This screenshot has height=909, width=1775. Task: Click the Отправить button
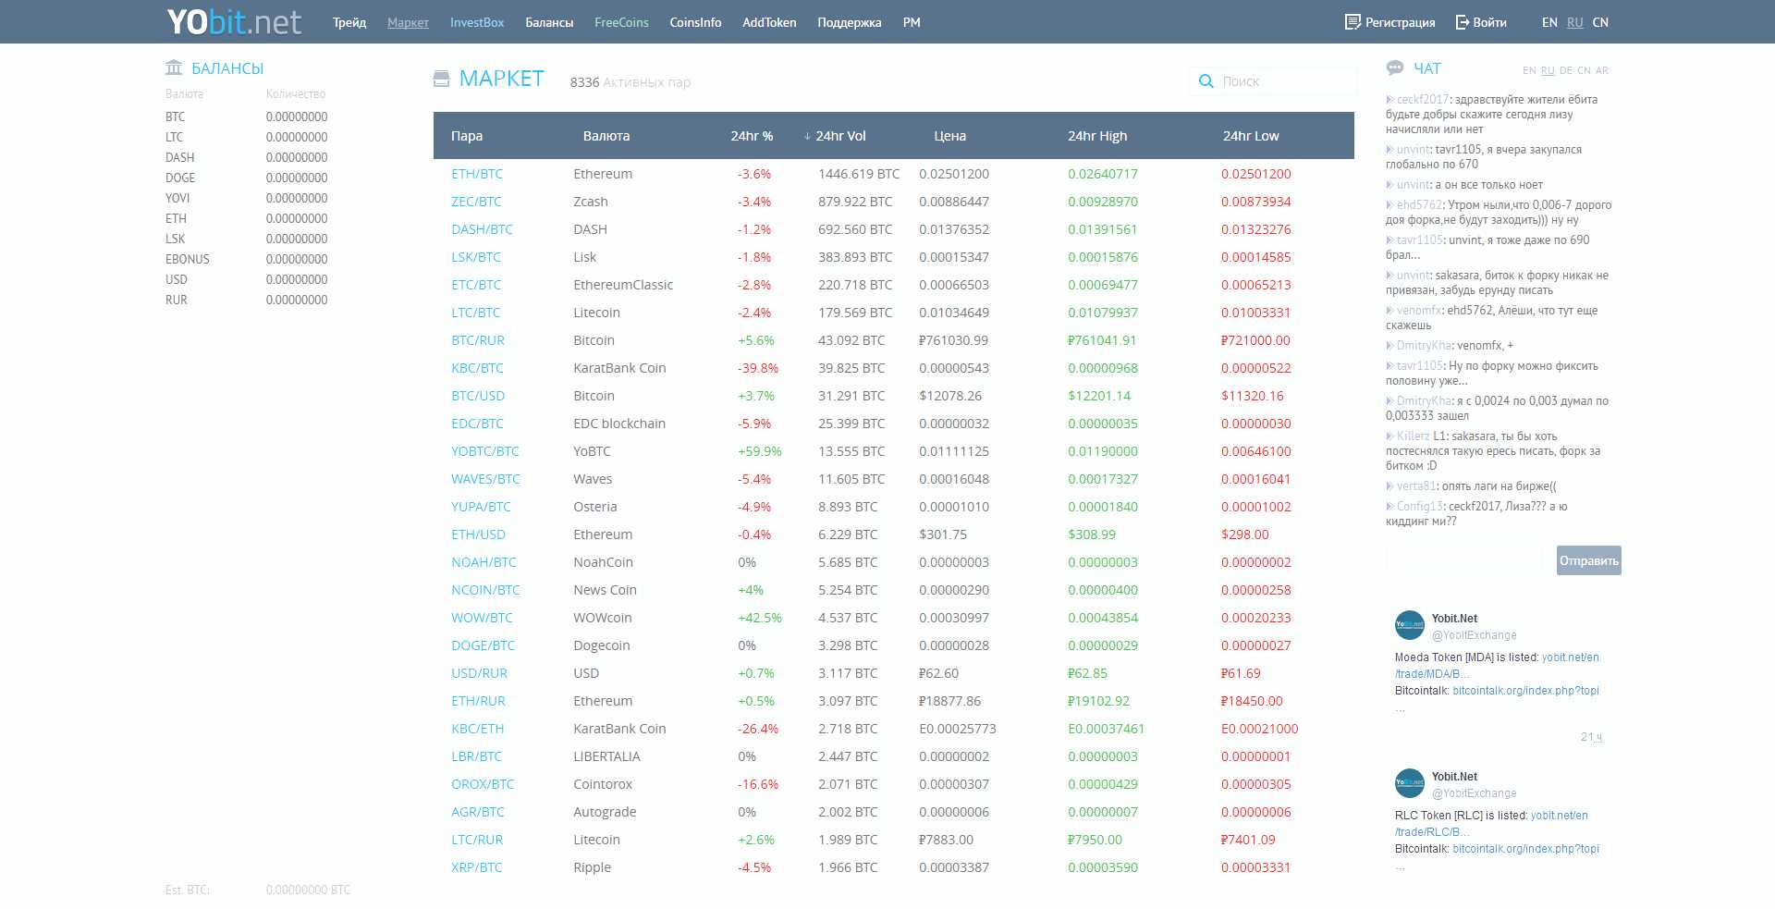pos(1588,560)
